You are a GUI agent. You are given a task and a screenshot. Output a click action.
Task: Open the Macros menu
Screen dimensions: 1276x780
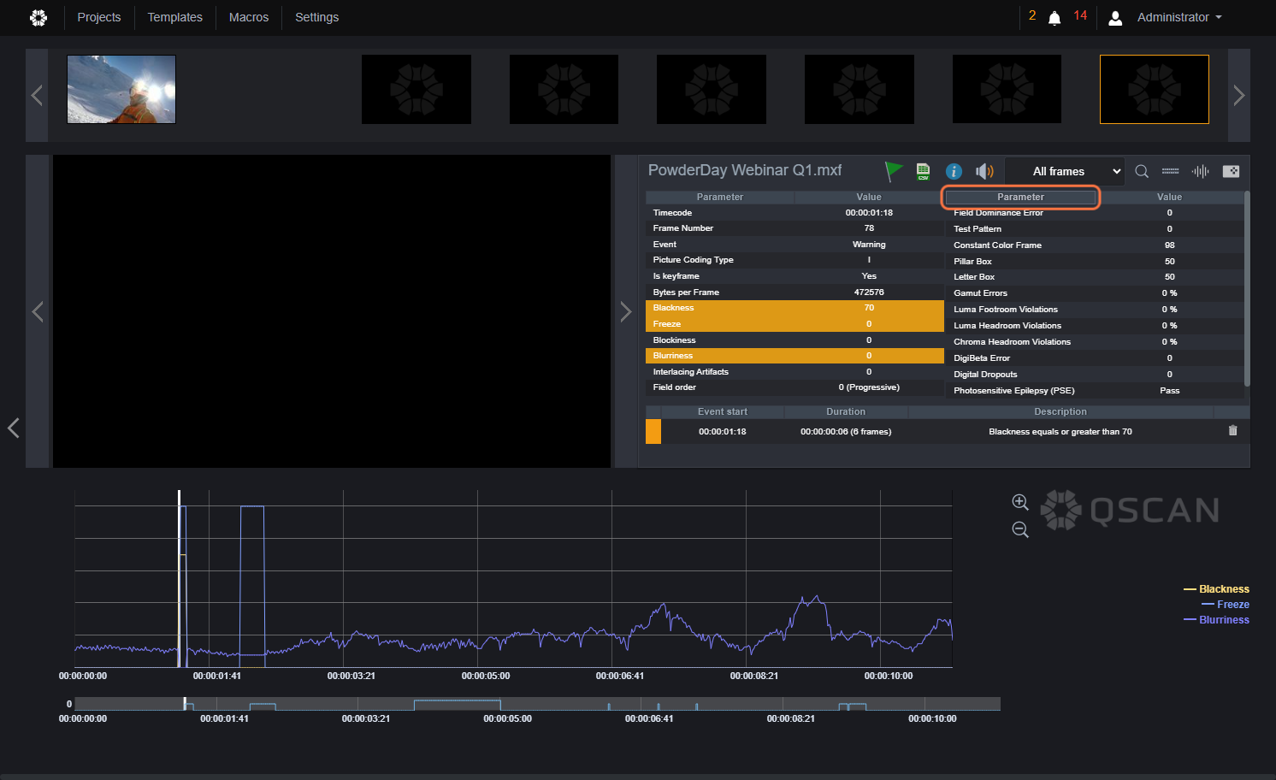249,17
